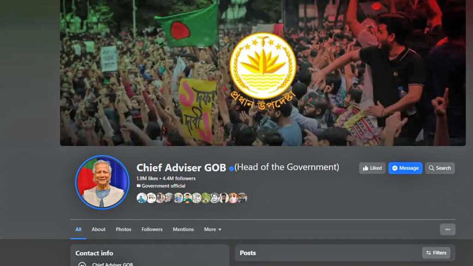Screen dimensions: 473x266
Task: Open the three-dot page options menu
Action: (x=448, y=230)
